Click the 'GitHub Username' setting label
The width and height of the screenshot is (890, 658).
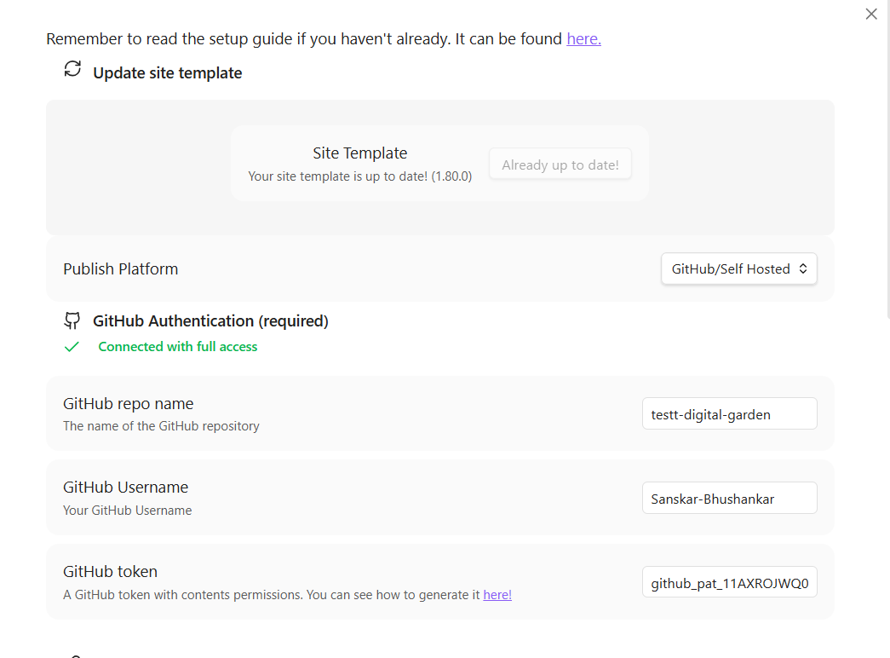click(125, 487)
